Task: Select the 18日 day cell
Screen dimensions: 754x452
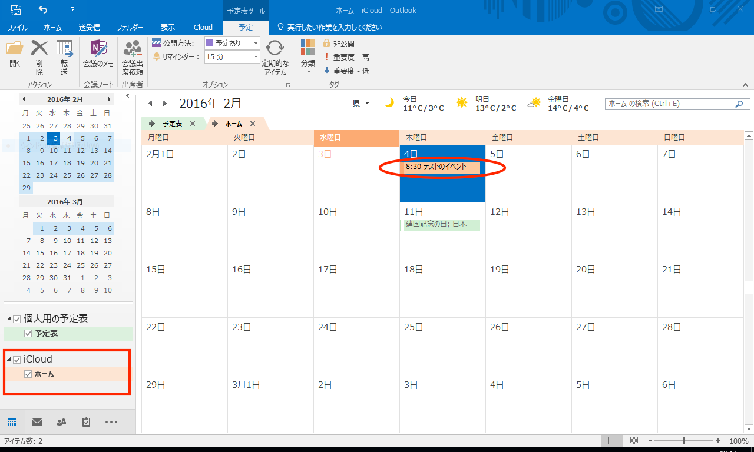Action: [442, 288]
